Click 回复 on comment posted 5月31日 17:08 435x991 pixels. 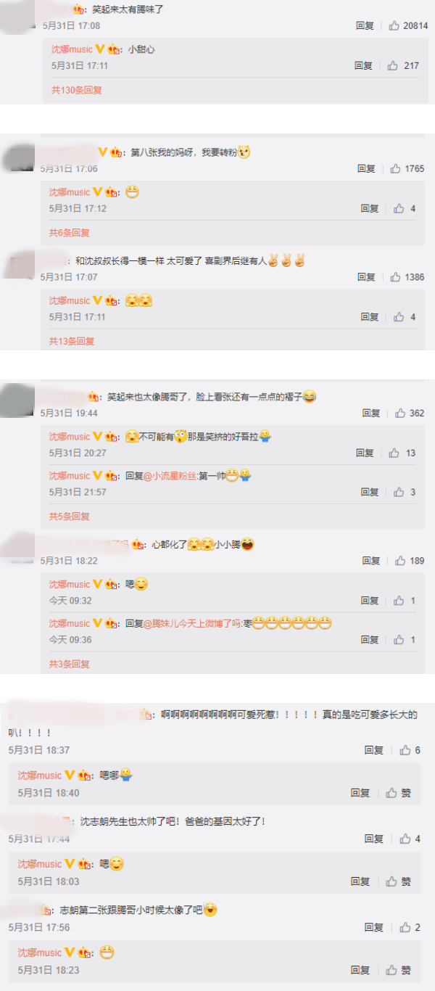point(365,25)
